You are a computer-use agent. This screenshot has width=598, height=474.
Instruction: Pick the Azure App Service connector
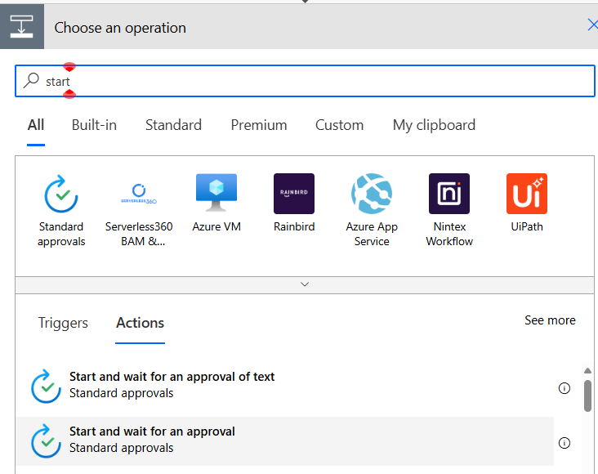point(372,194)
